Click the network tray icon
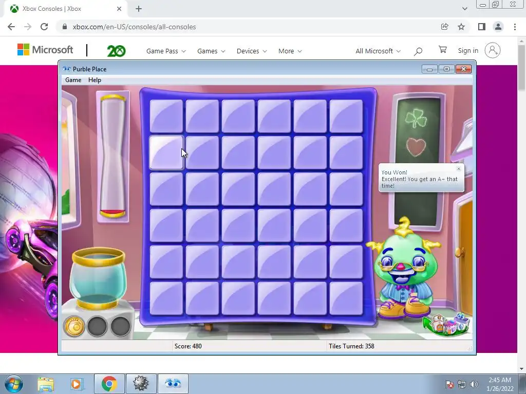 462,384
